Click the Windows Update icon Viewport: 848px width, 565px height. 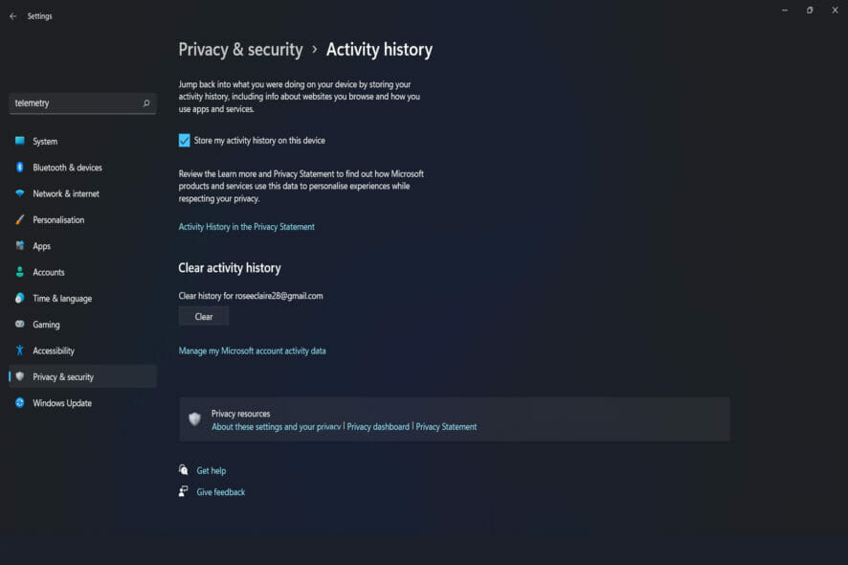pyautogui.click(x=19, y=403)
